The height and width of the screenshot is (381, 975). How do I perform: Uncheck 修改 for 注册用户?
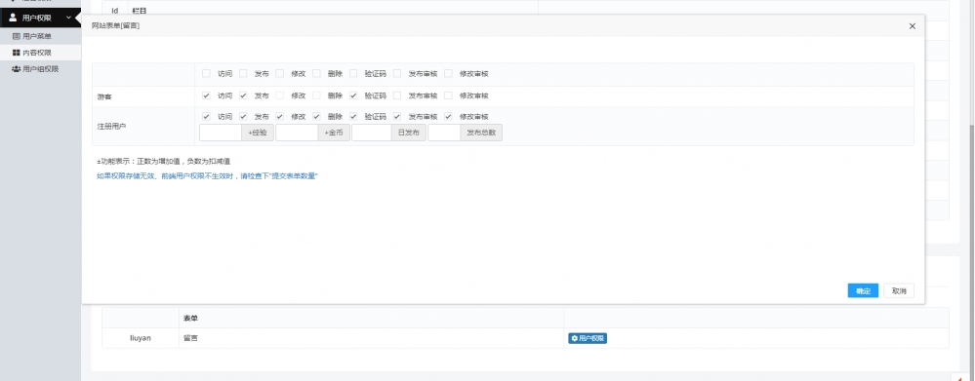pyautogui.click(x=280, y=117)
